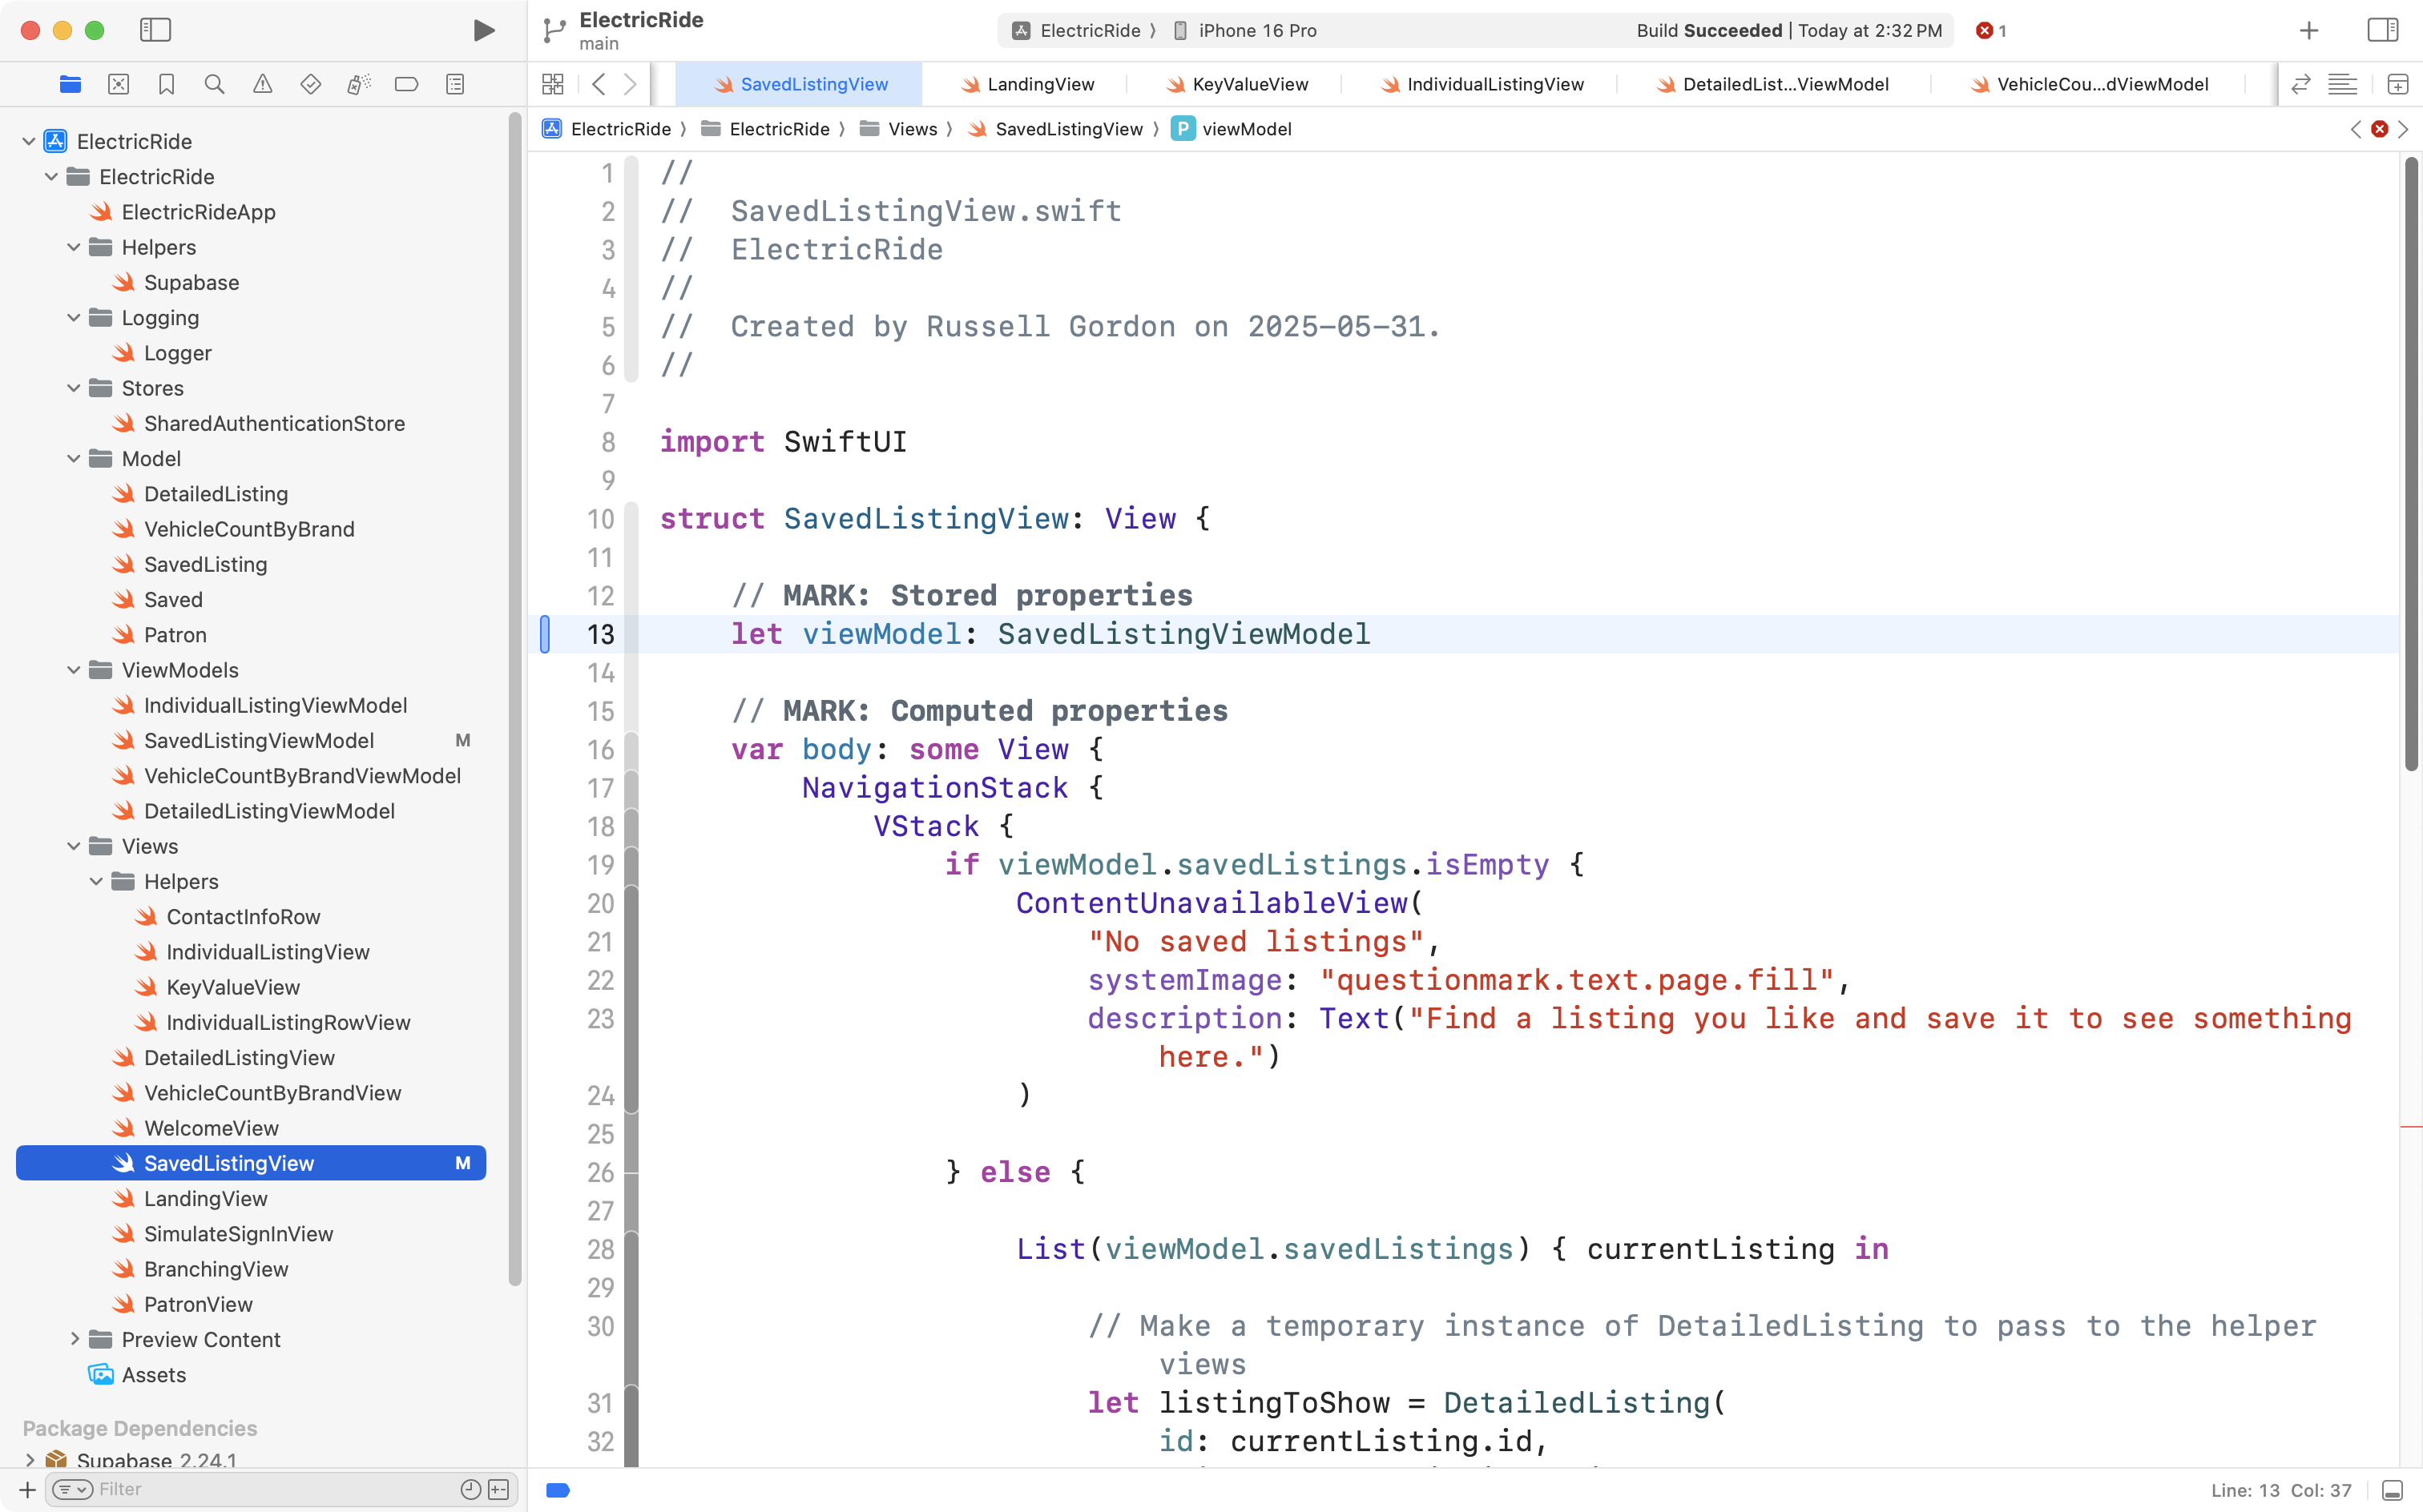
Task: Click the related items grid icon
Action: click(x=552, y=84)
